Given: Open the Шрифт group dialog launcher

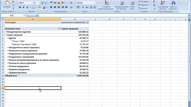Looking at the screenshot, I should click(x=47, y=12).
